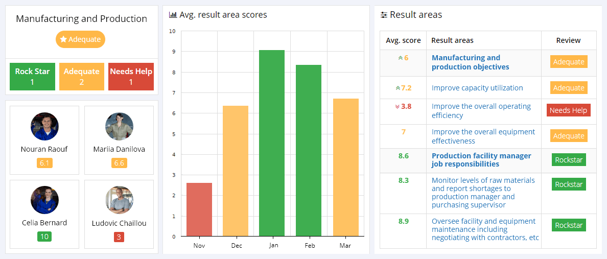Click the sliders icon beside Result areas
Viewport: 607px width, 259px height.
coord(384,15)
